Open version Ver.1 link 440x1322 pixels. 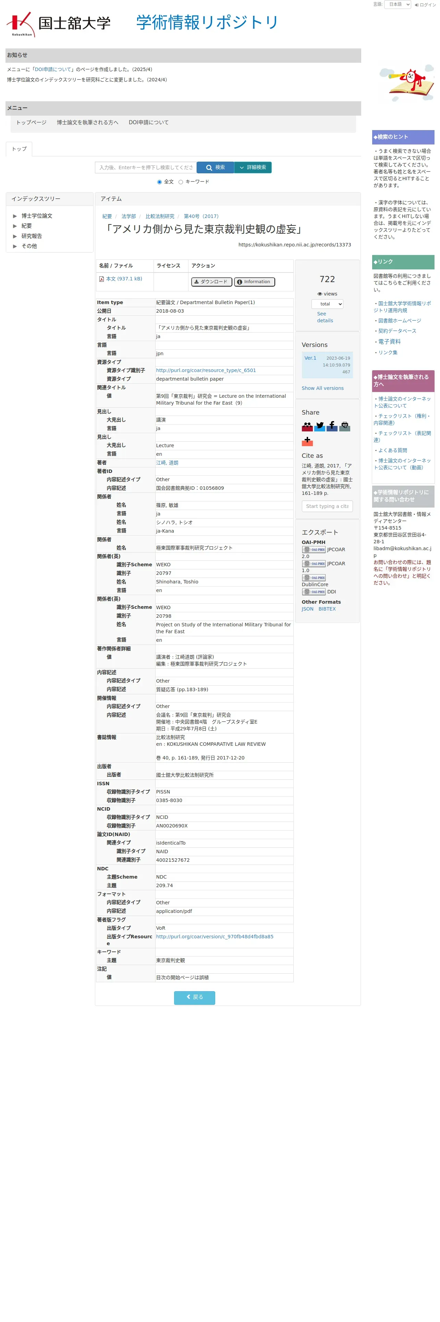[x=310, y=358]
